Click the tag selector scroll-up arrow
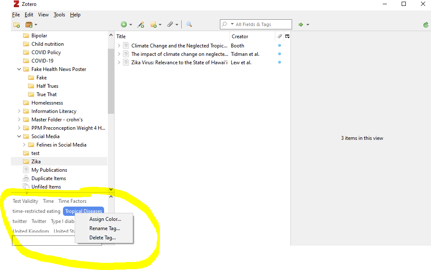Image resolution: width=431 pixels, height=270 pixels. (x=111, y=197)
